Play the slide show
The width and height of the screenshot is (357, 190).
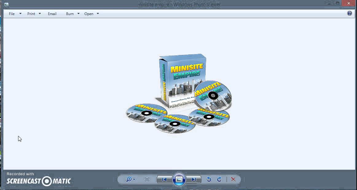[179, 179]
